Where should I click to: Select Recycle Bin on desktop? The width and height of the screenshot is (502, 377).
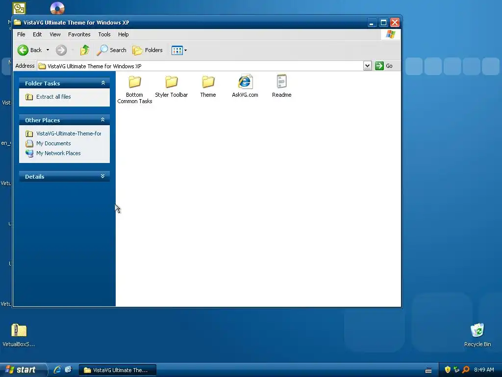point(477,335)
